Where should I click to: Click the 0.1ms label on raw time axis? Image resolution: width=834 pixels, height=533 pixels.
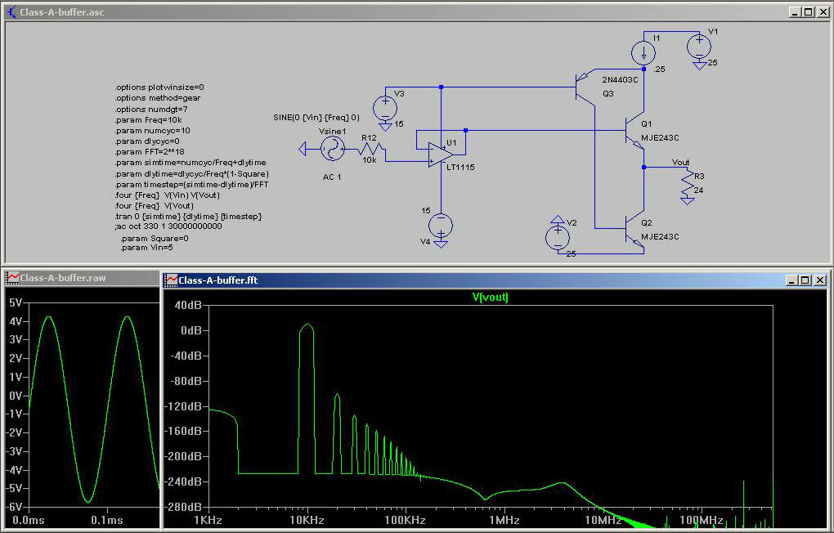coord(107,520)
